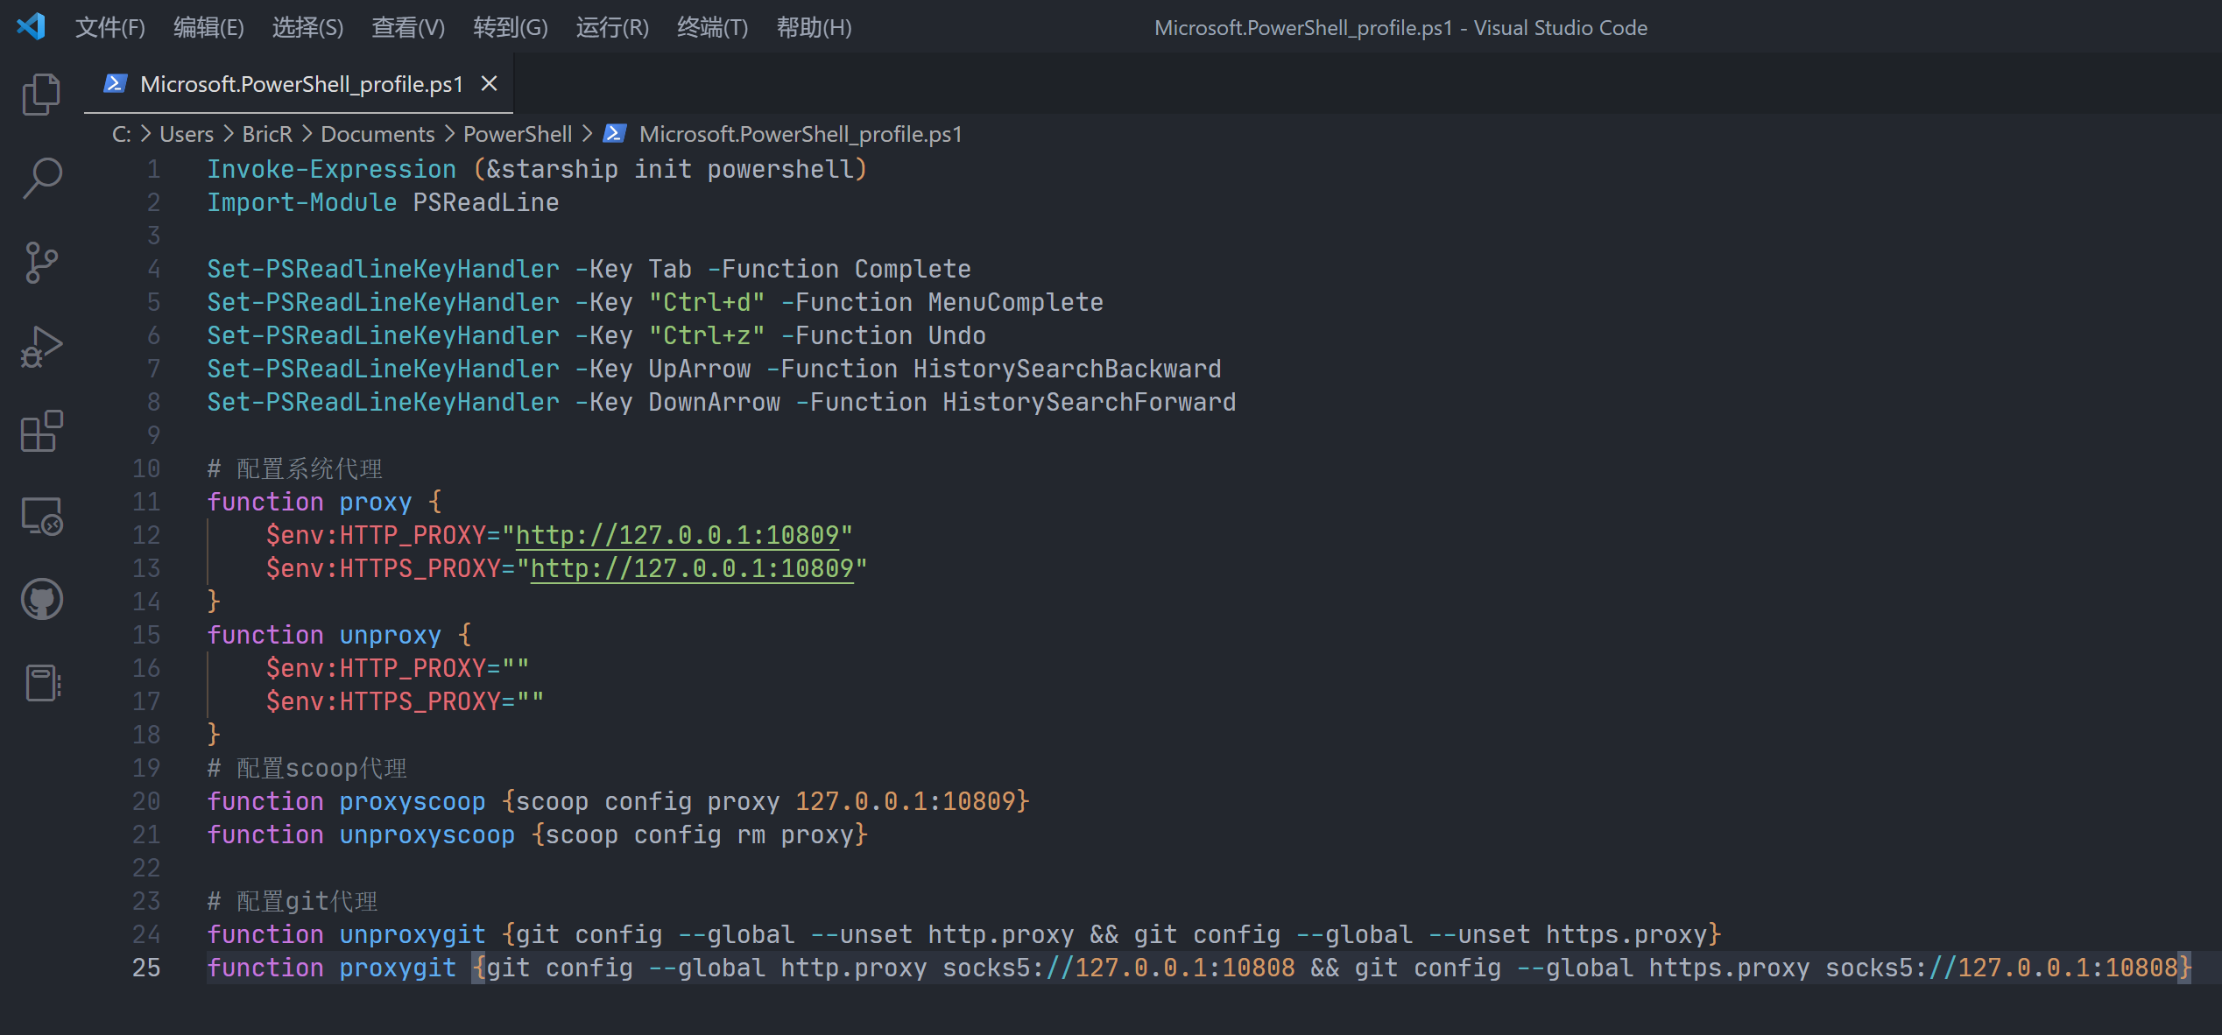Open Source Control view
The image size is (2222, 1035).
click(40, 262)
